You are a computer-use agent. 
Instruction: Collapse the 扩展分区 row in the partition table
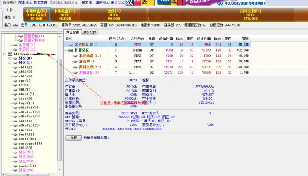(x=66, y=50)
